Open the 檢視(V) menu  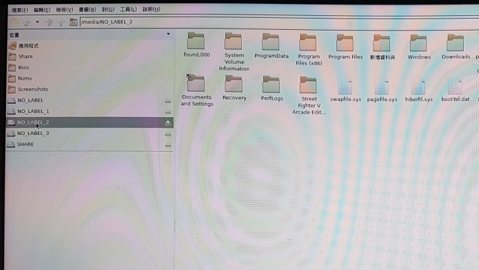tap(64, 9)
